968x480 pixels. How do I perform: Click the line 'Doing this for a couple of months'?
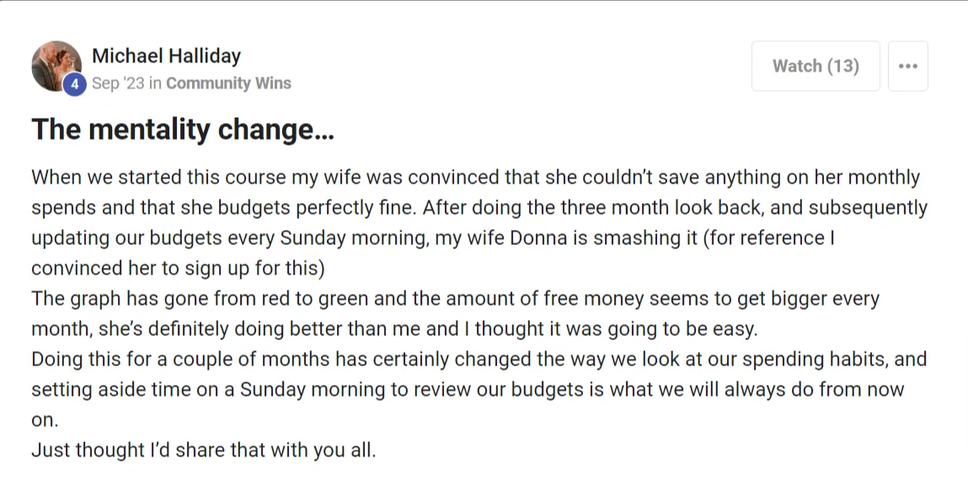(x=479, y=360)
